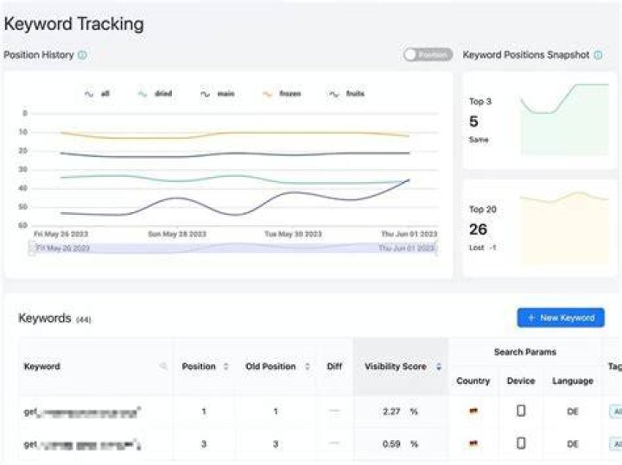Toggle the Position switch above chart

pos(428,54)
